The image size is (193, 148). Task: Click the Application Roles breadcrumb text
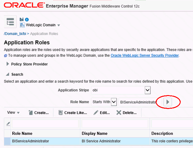(44, 34)
